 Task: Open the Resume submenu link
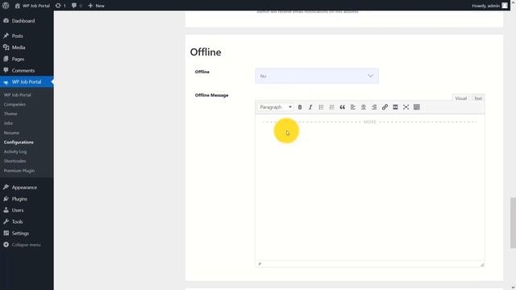[x=11, y=133]
